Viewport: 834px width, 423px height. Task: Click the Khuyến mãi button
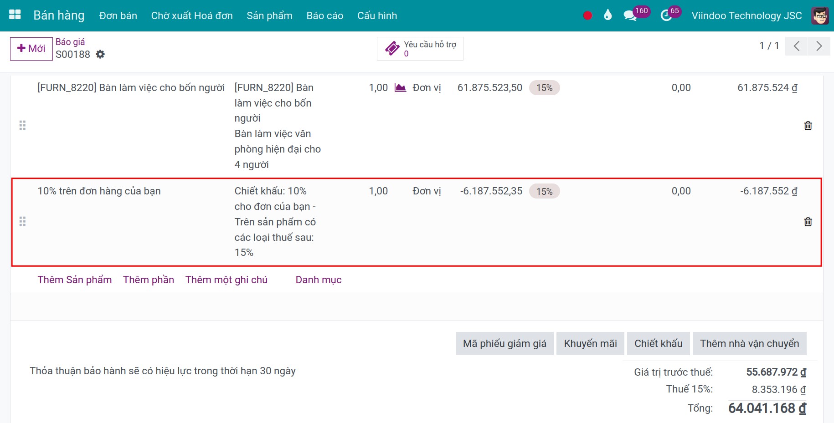click(x=590, y=343)
